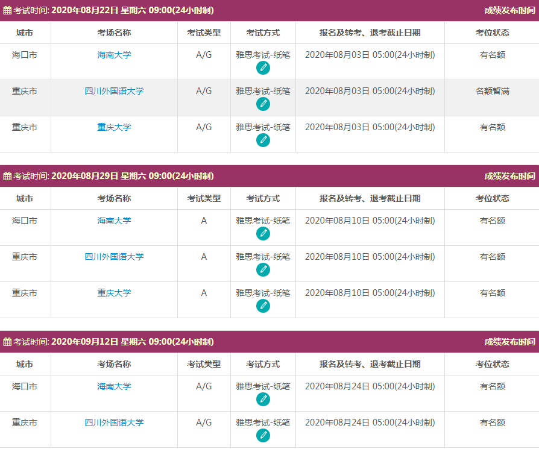Click the pencil icon in 四川外国语大学 August 22 row

263,104
